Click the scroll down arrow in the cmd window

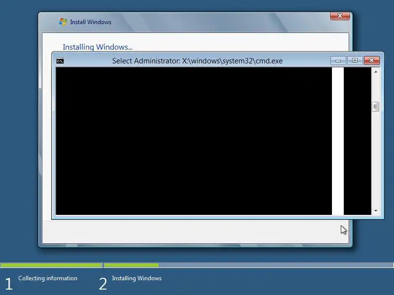376,211
